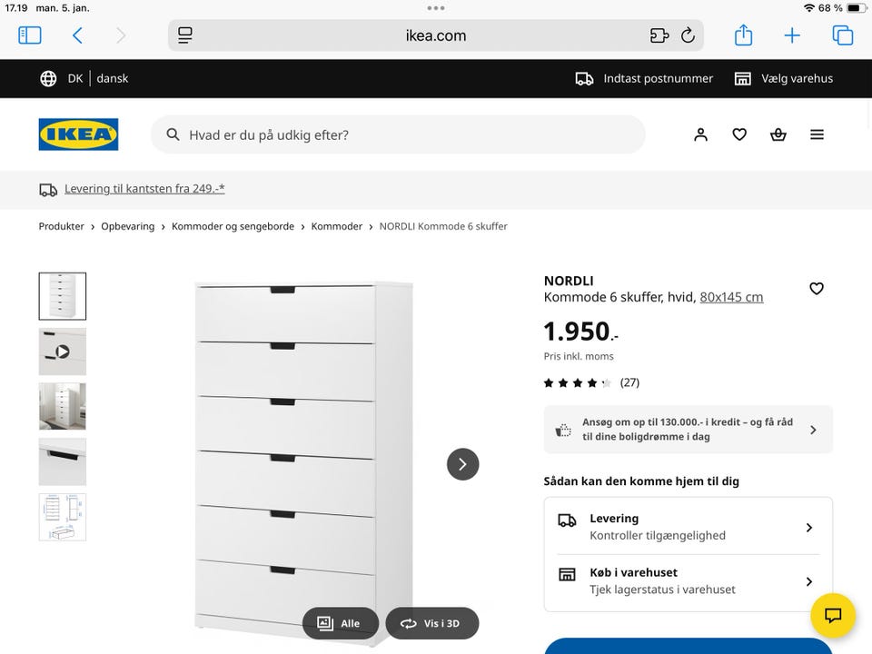Go to 'Kommoder og sengeborde' breadcrumb
Viewport: 872px width, 654px height.
click(233, 226)
